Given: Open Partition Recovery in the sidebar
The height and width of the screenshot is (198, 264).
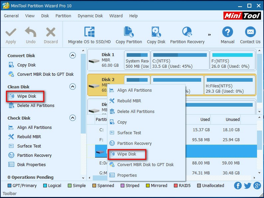Looking at the screenshot, I should click(x=30, y=155).
